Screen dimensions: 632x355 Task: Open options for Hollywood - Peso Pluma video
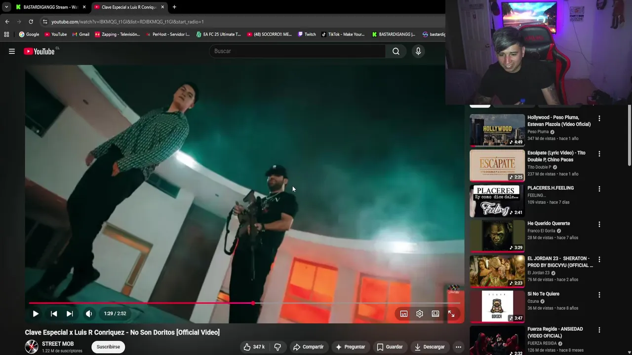[599, 118]
